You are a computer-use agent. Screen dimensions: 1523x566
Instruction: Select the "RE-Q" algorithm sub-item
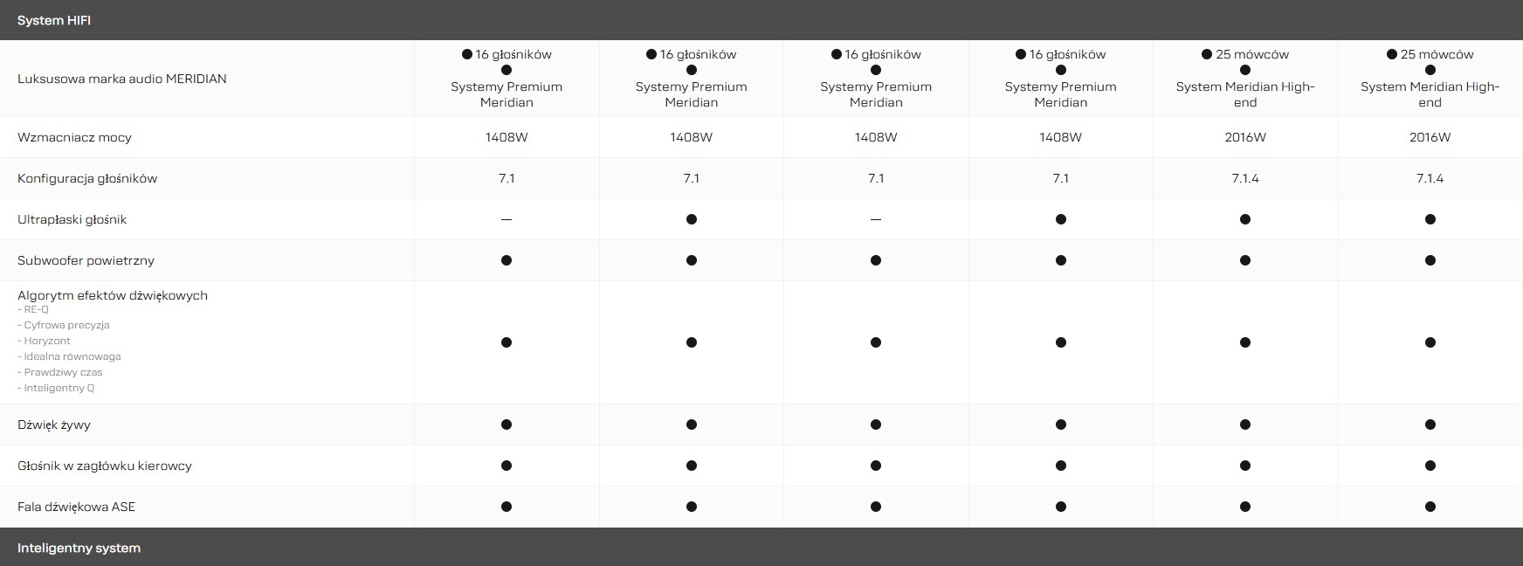coord(36,309)
